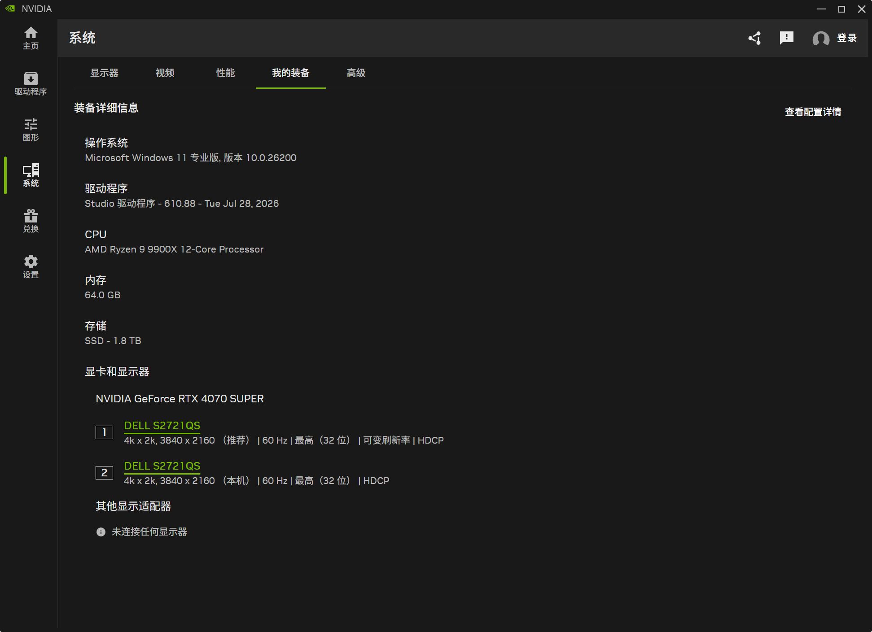Click the 驱动程序 section label in details
872x632 pixels.
[106, 189]
